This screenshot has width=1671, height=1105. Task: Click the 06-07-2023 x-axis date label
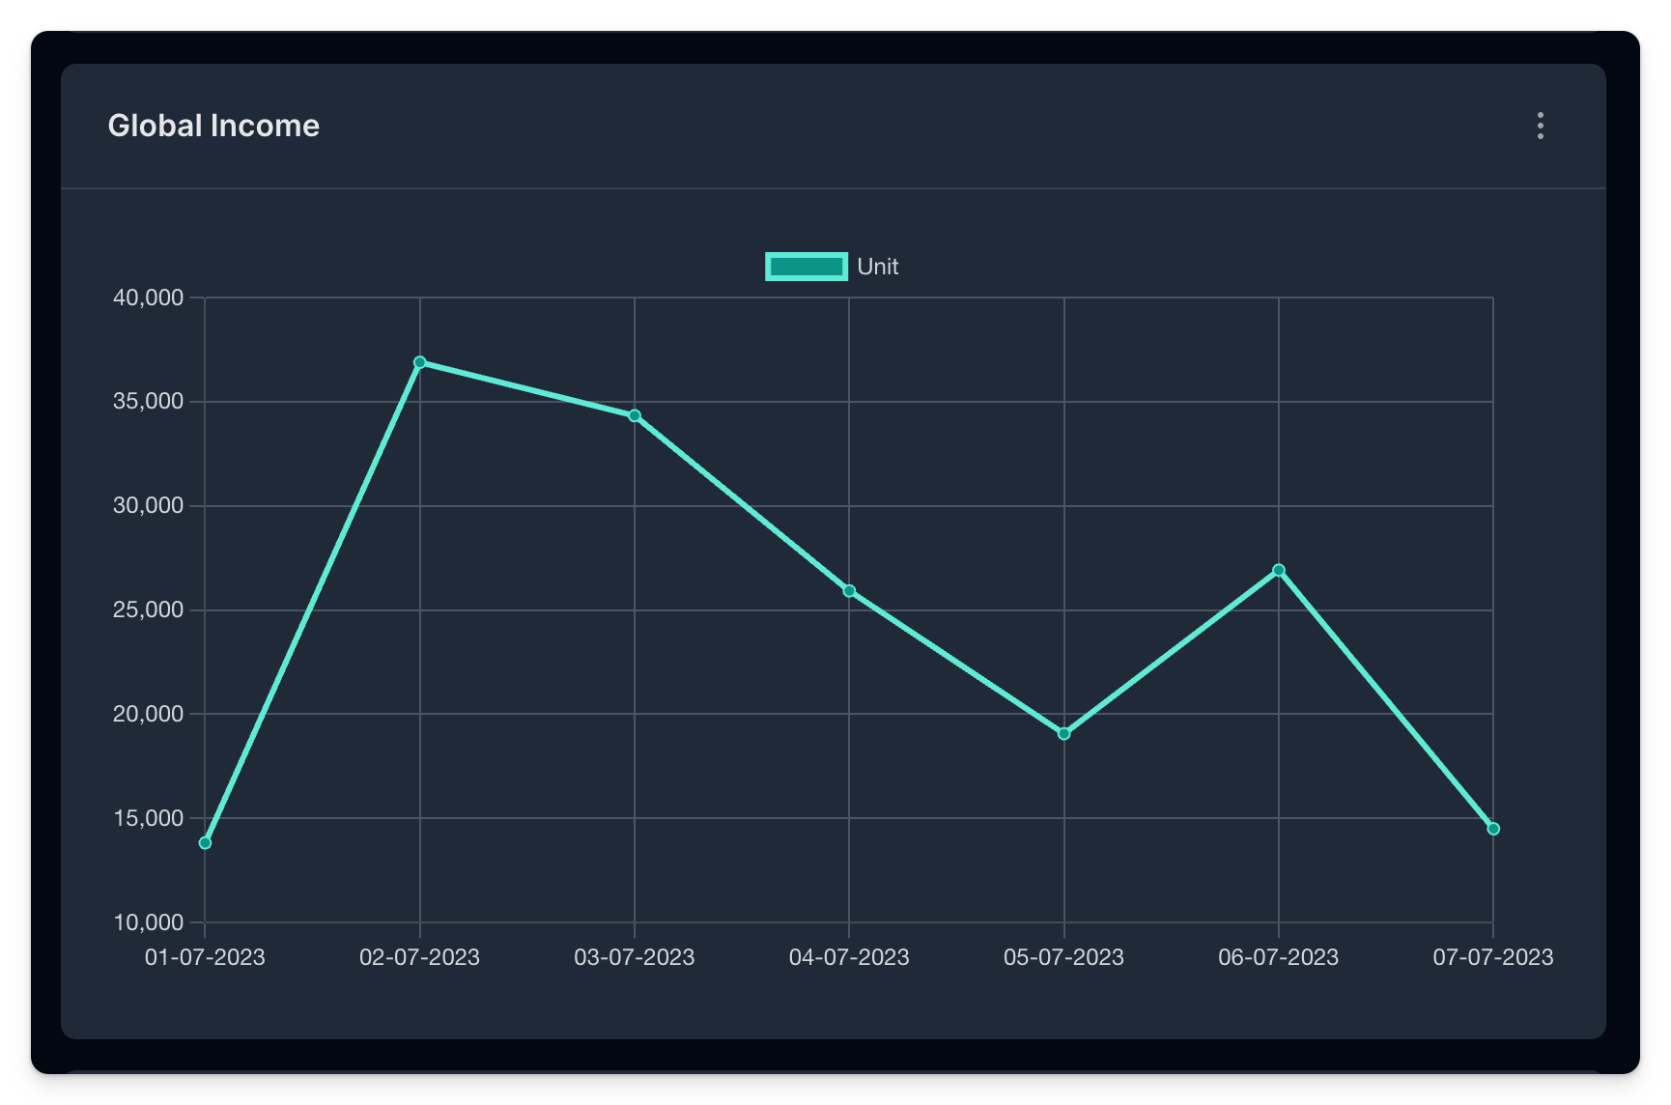[1279, 957]
